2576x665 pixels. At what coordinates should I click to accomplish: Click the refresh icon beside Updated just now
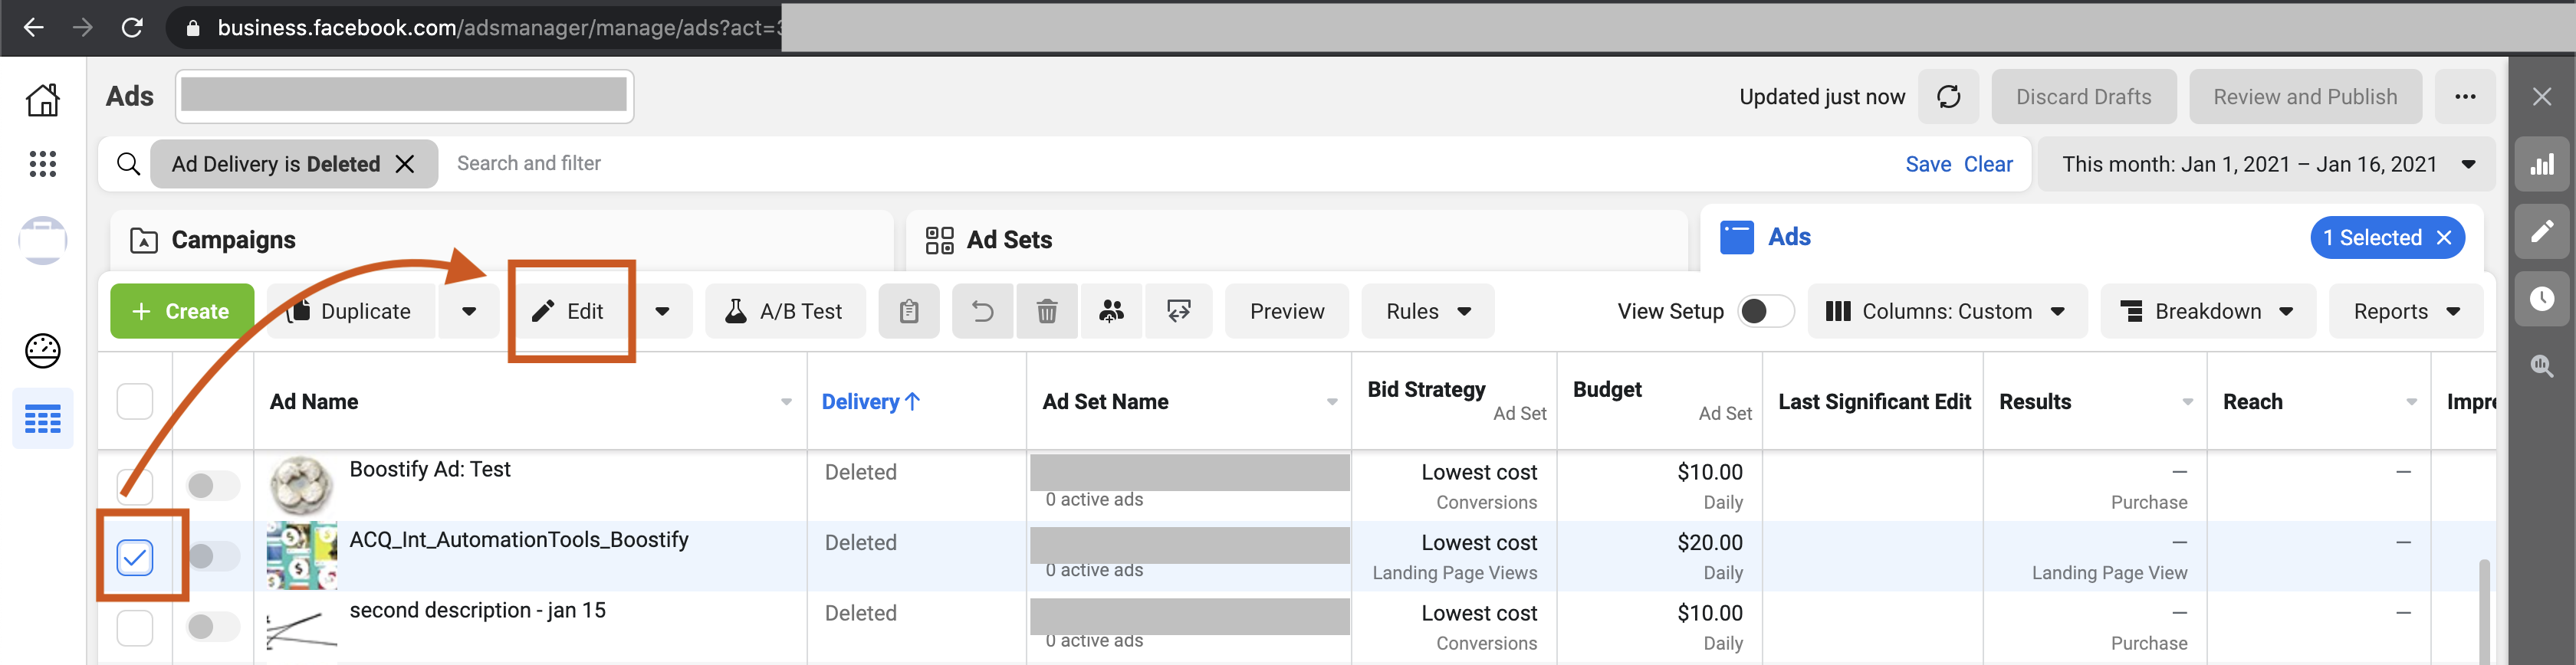click(x=1948, y=97)
